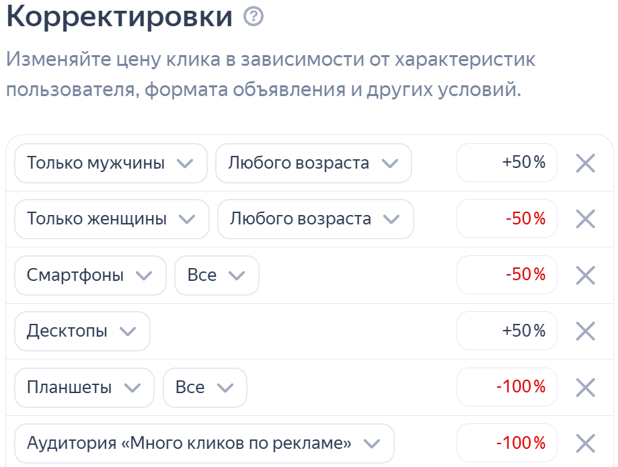Open the «Только мужчины» gender dropdown
Image resolution: width=618 pixels, height=467 pixels.
tap(111, 163)
